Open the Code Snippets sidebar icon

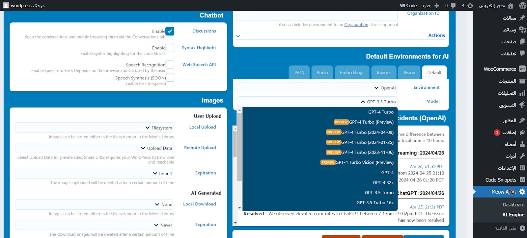point(522,180)
